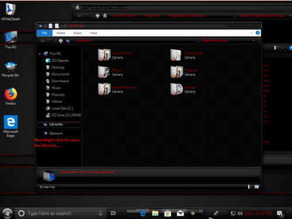The image size is (292, 219).
Task: Open WhiteDeath desktop shortcut
Action: pyautogui.click(x=11, y=12)
